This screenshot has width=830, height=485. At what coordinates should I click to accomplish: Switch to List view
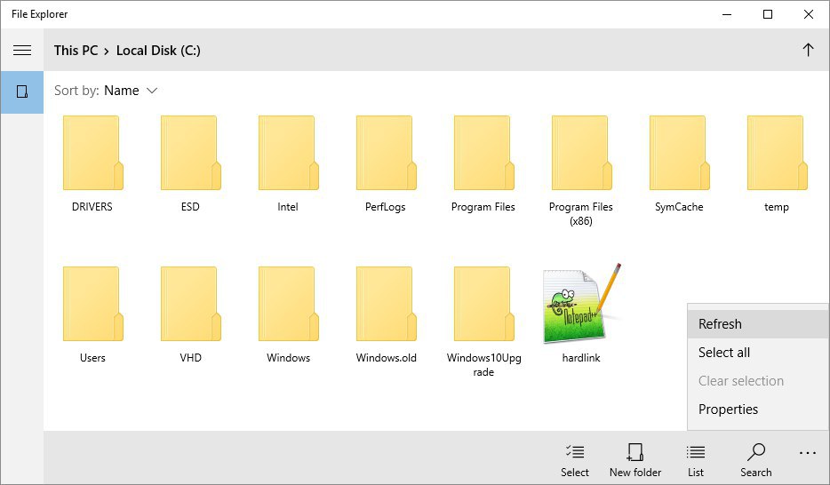[696, 460]
